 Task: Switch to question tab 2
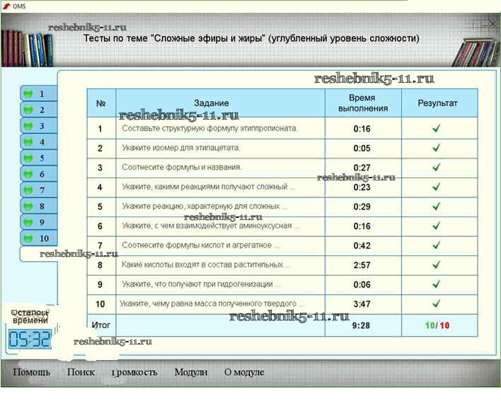click(42, 110)
